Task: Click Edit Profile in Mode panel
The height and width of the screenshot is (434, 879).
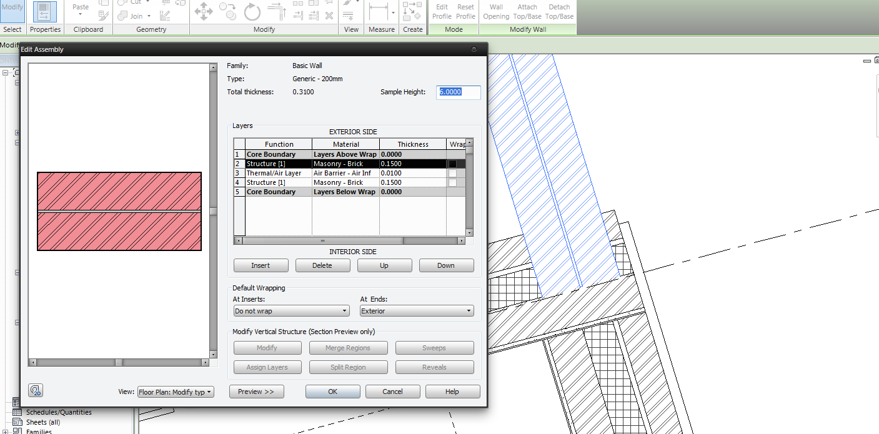Action: point(442,11)
